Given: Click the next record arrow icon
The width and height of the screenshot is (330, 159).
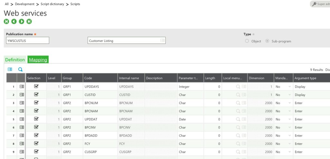Looking at the screenshot, I should [x=22, y=22].
